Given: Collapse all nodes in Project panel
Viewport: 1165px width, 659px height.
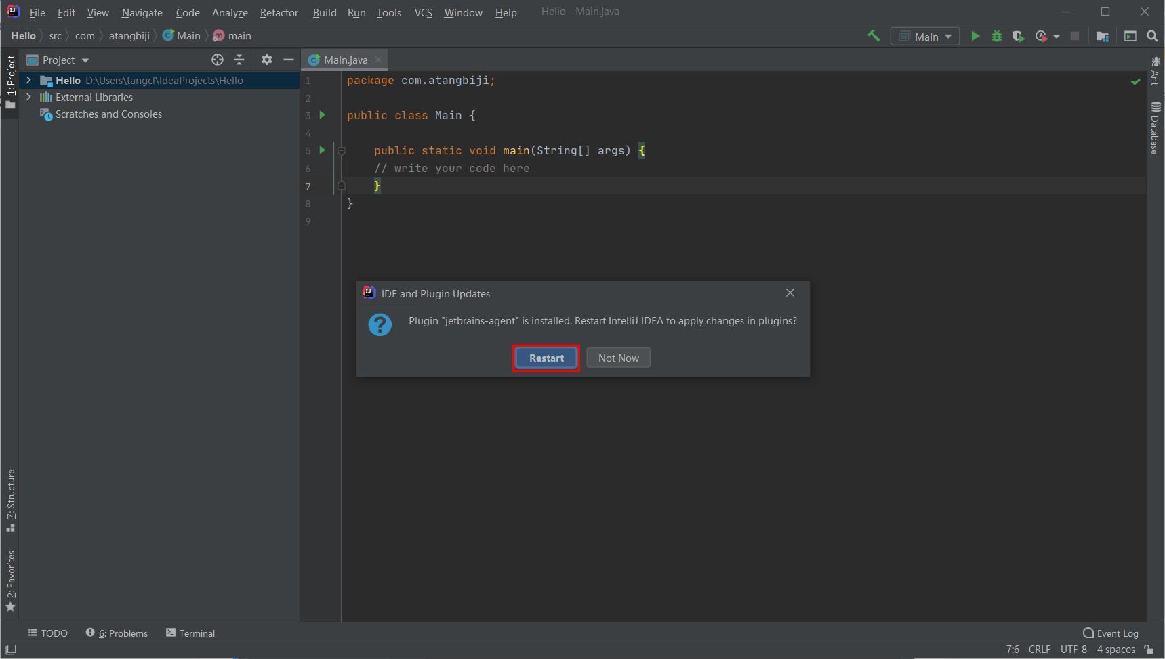Looking at the screenshot, I should click(x=239, y=60).
